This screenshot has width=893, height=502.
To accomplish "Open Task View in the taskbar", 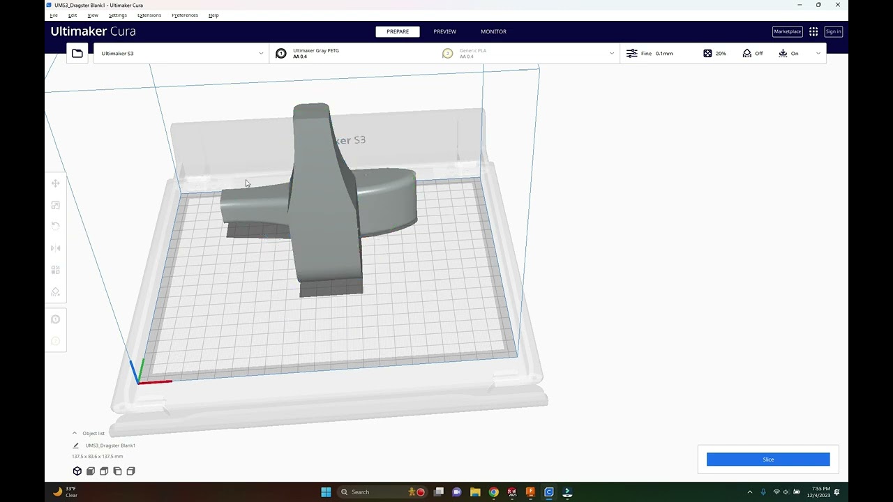I will click(439, 492).
